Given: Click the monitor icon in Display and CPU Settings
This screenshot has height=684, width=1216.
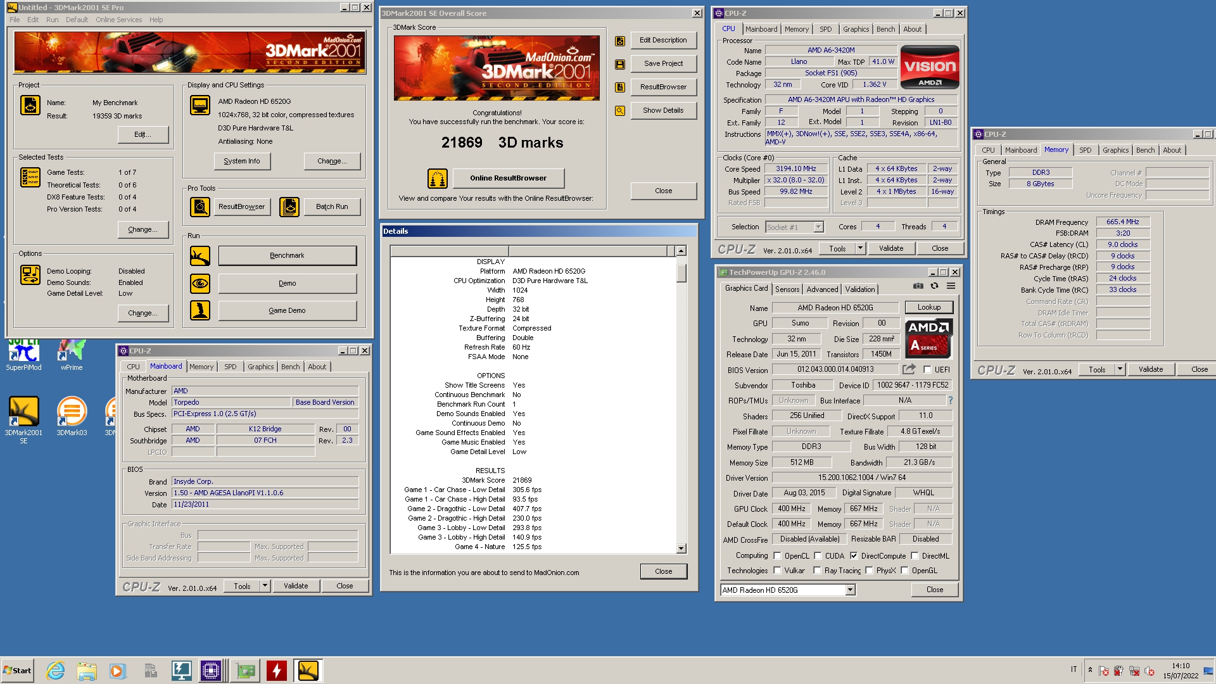Looking at the screenshot, I should pyautogui.click(x=200, y=105).
